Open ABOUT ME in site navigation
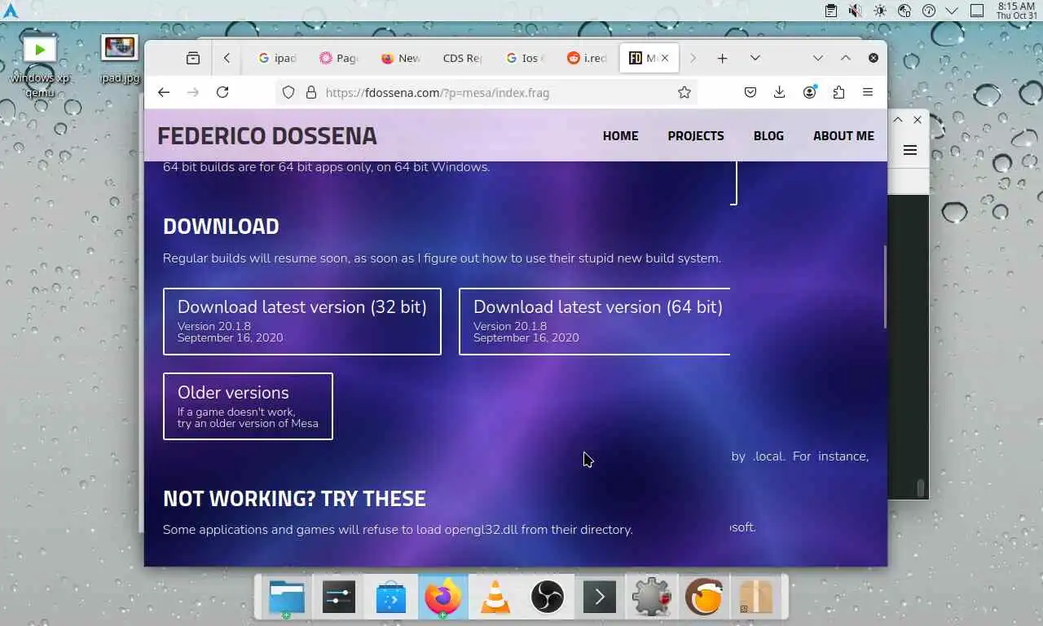1043x626 pixels. pos(843,136)
